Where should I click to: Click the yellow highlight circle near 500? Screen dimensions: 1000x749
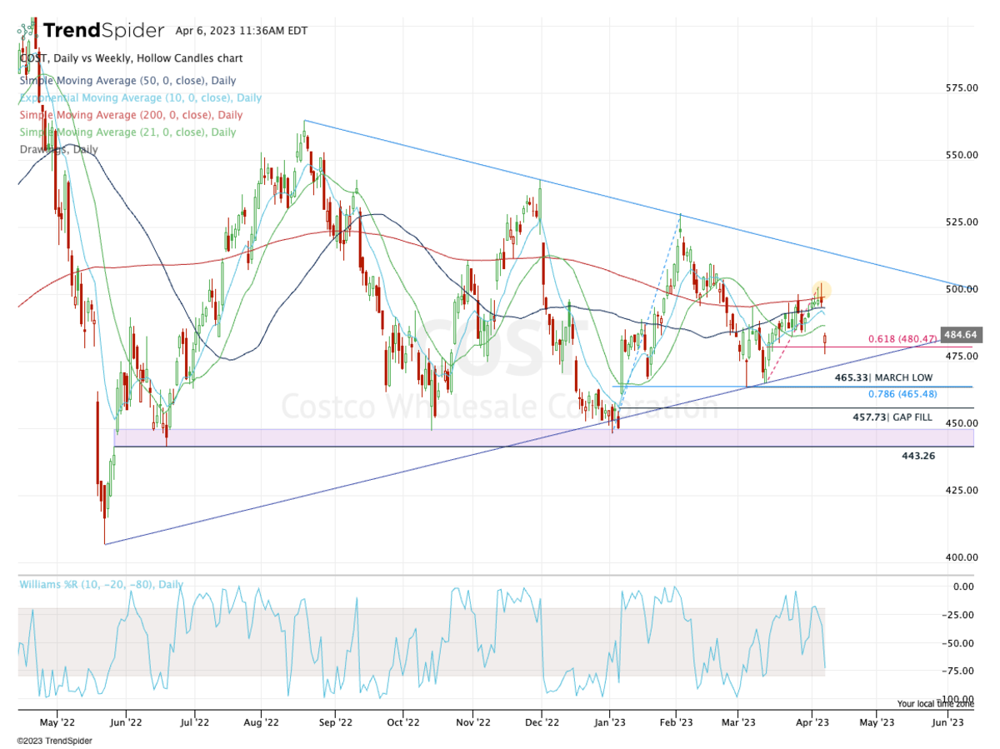point(822,291)
